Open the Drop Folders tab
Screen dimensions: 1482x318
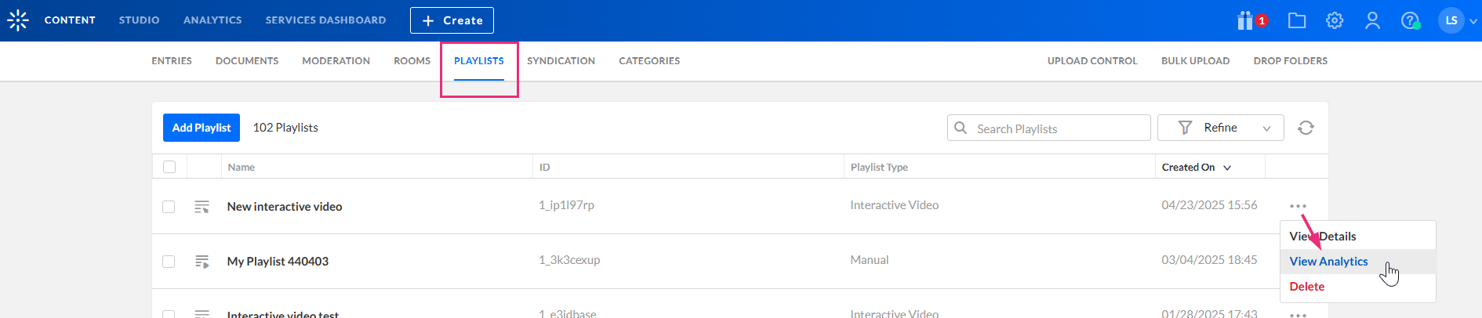[x=1290, y=61]
